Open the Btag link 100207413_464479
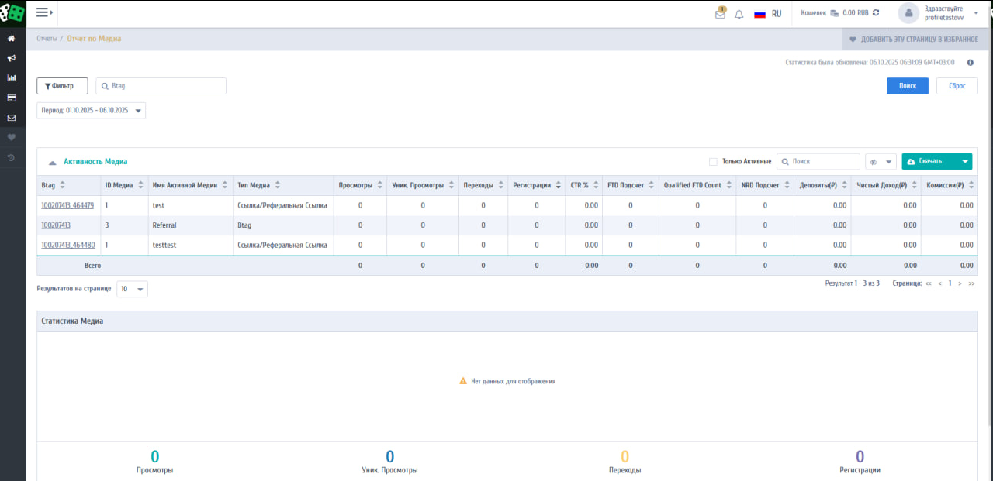This screenshot has width=993, height=481. [67, 205]
